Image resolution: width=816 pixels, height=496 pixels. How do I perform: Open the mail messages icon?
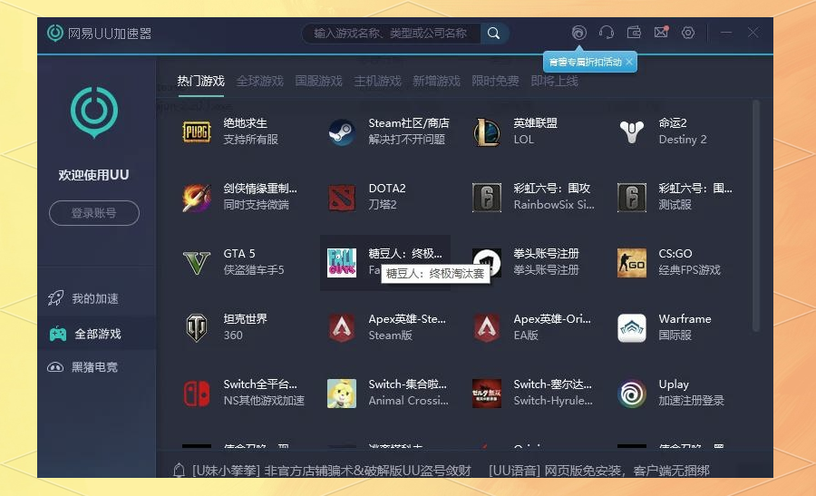tap(661, 33)
